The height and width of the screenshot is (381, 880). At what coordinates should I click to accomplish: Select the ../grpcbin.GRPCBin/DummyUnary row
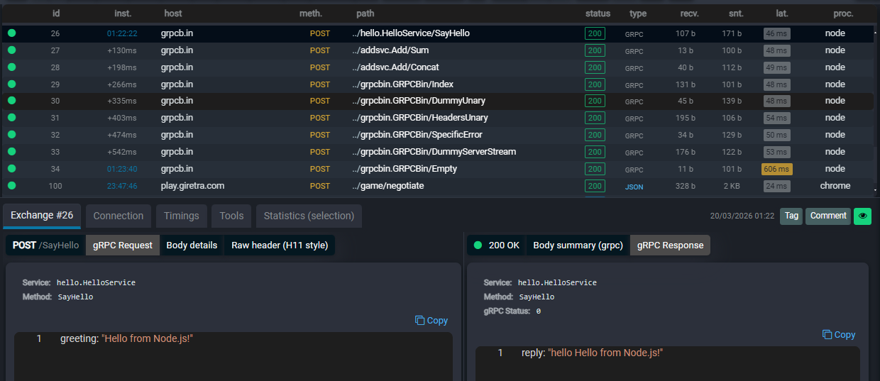coord(438,101)
